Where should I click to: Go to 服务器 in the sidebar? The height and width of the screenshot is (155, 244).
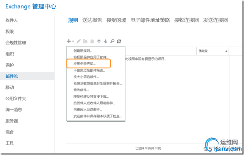[x=12, y=121]
